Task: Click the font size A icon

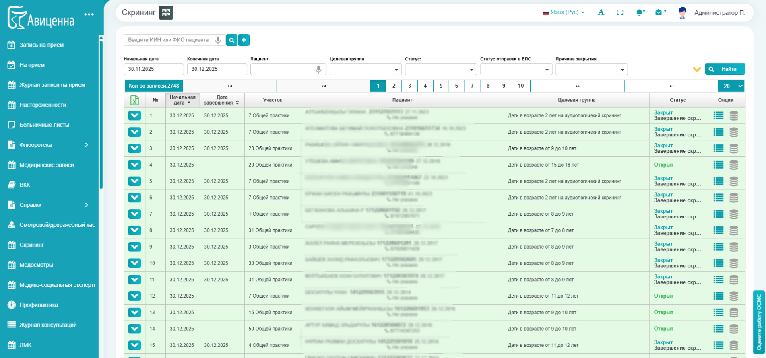Action: [601, 12]
